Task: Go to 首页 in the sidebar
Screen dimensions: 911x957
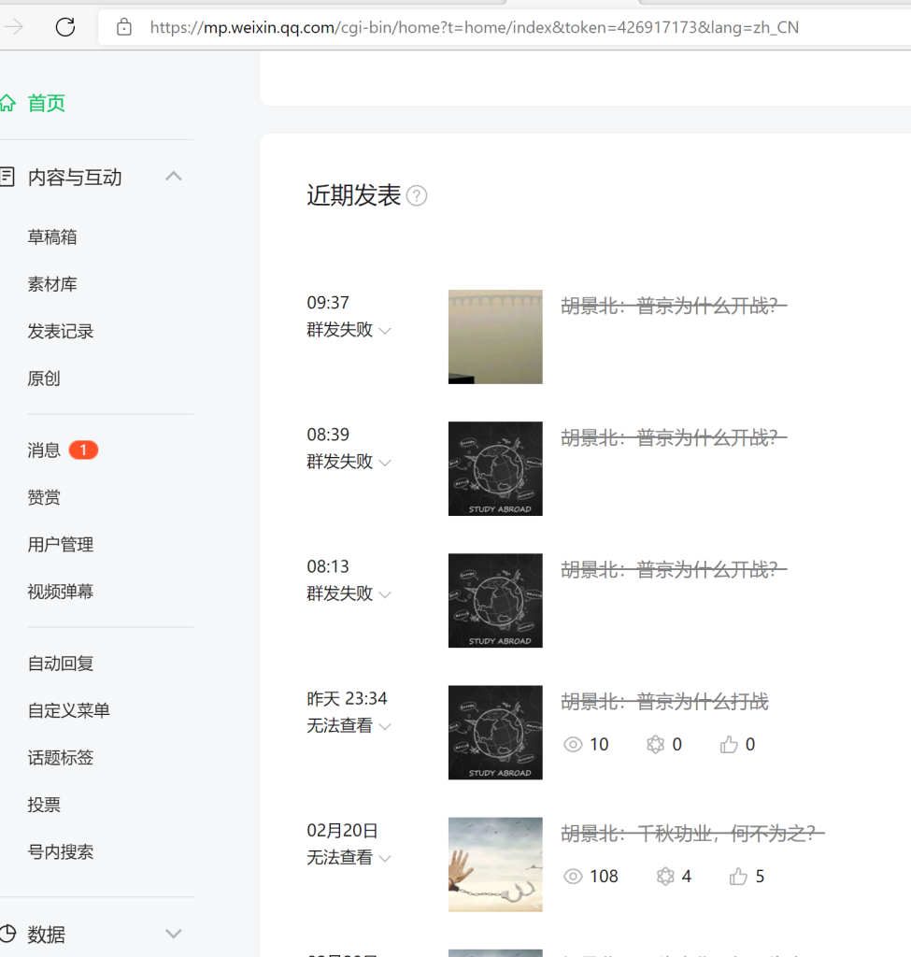Action: click(x=47, y=103)
